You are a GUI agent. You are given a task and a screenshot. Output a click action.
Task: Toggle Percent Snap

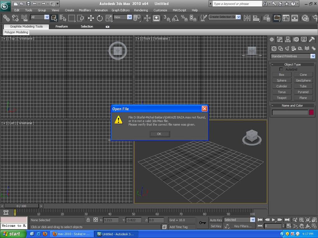(x=184, y=18)
